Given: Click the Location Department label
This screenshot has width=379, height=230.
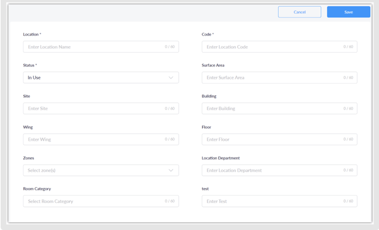Looking at the screenshot, I should 221,158.
